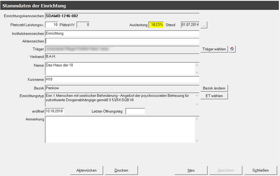Focus the Aktenzeichen input field

[122, 41]
